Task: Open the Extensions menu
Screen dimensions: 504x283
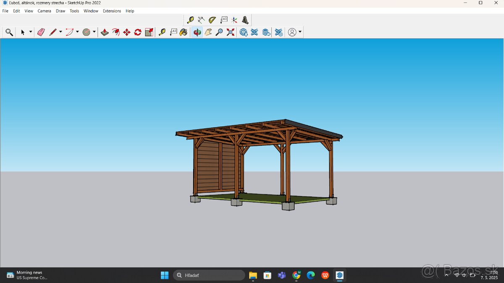Action: point(112,11)
